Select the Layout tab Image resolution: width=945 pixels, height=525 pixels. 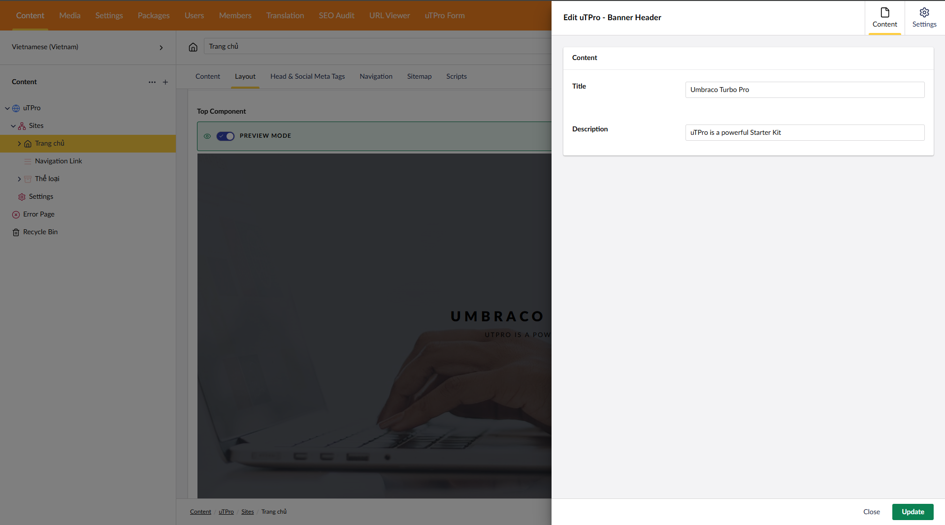click(x=245, y=77)
